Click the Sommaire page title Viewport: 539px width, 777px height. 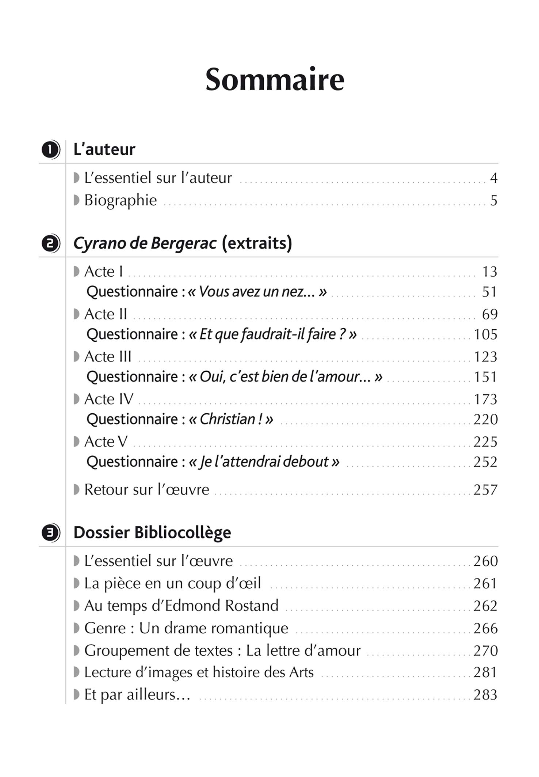[275, 79]
